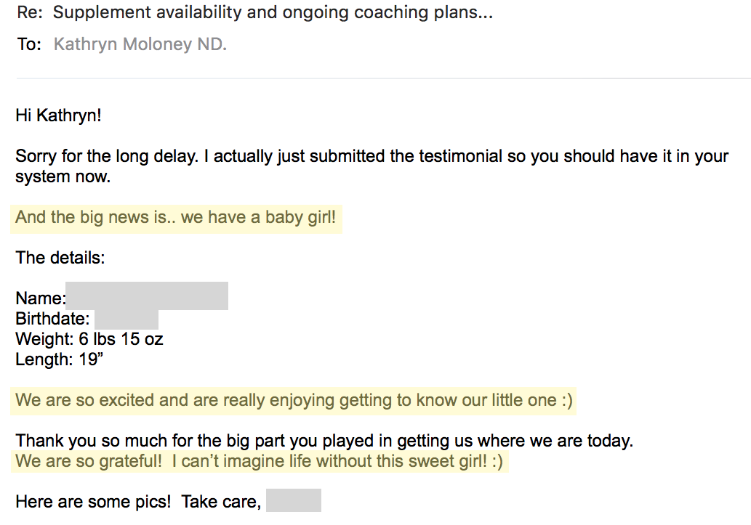This screenshot has height=525, width=751.
Task: Click the highlighted baby girl announcement line
Action: click(x=176, y=218)
